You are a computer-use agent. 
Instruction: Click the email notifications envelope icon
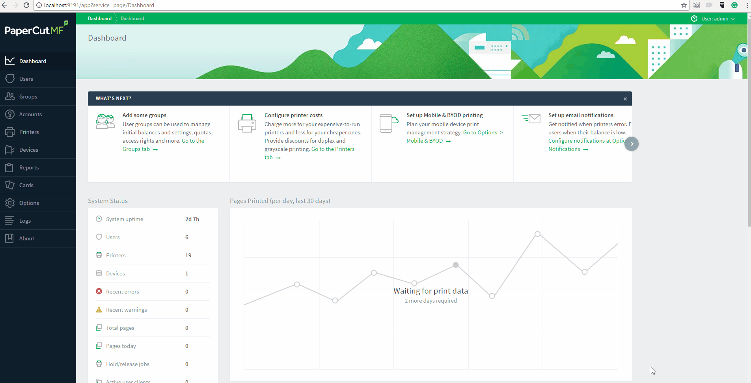tap(531, 119)
